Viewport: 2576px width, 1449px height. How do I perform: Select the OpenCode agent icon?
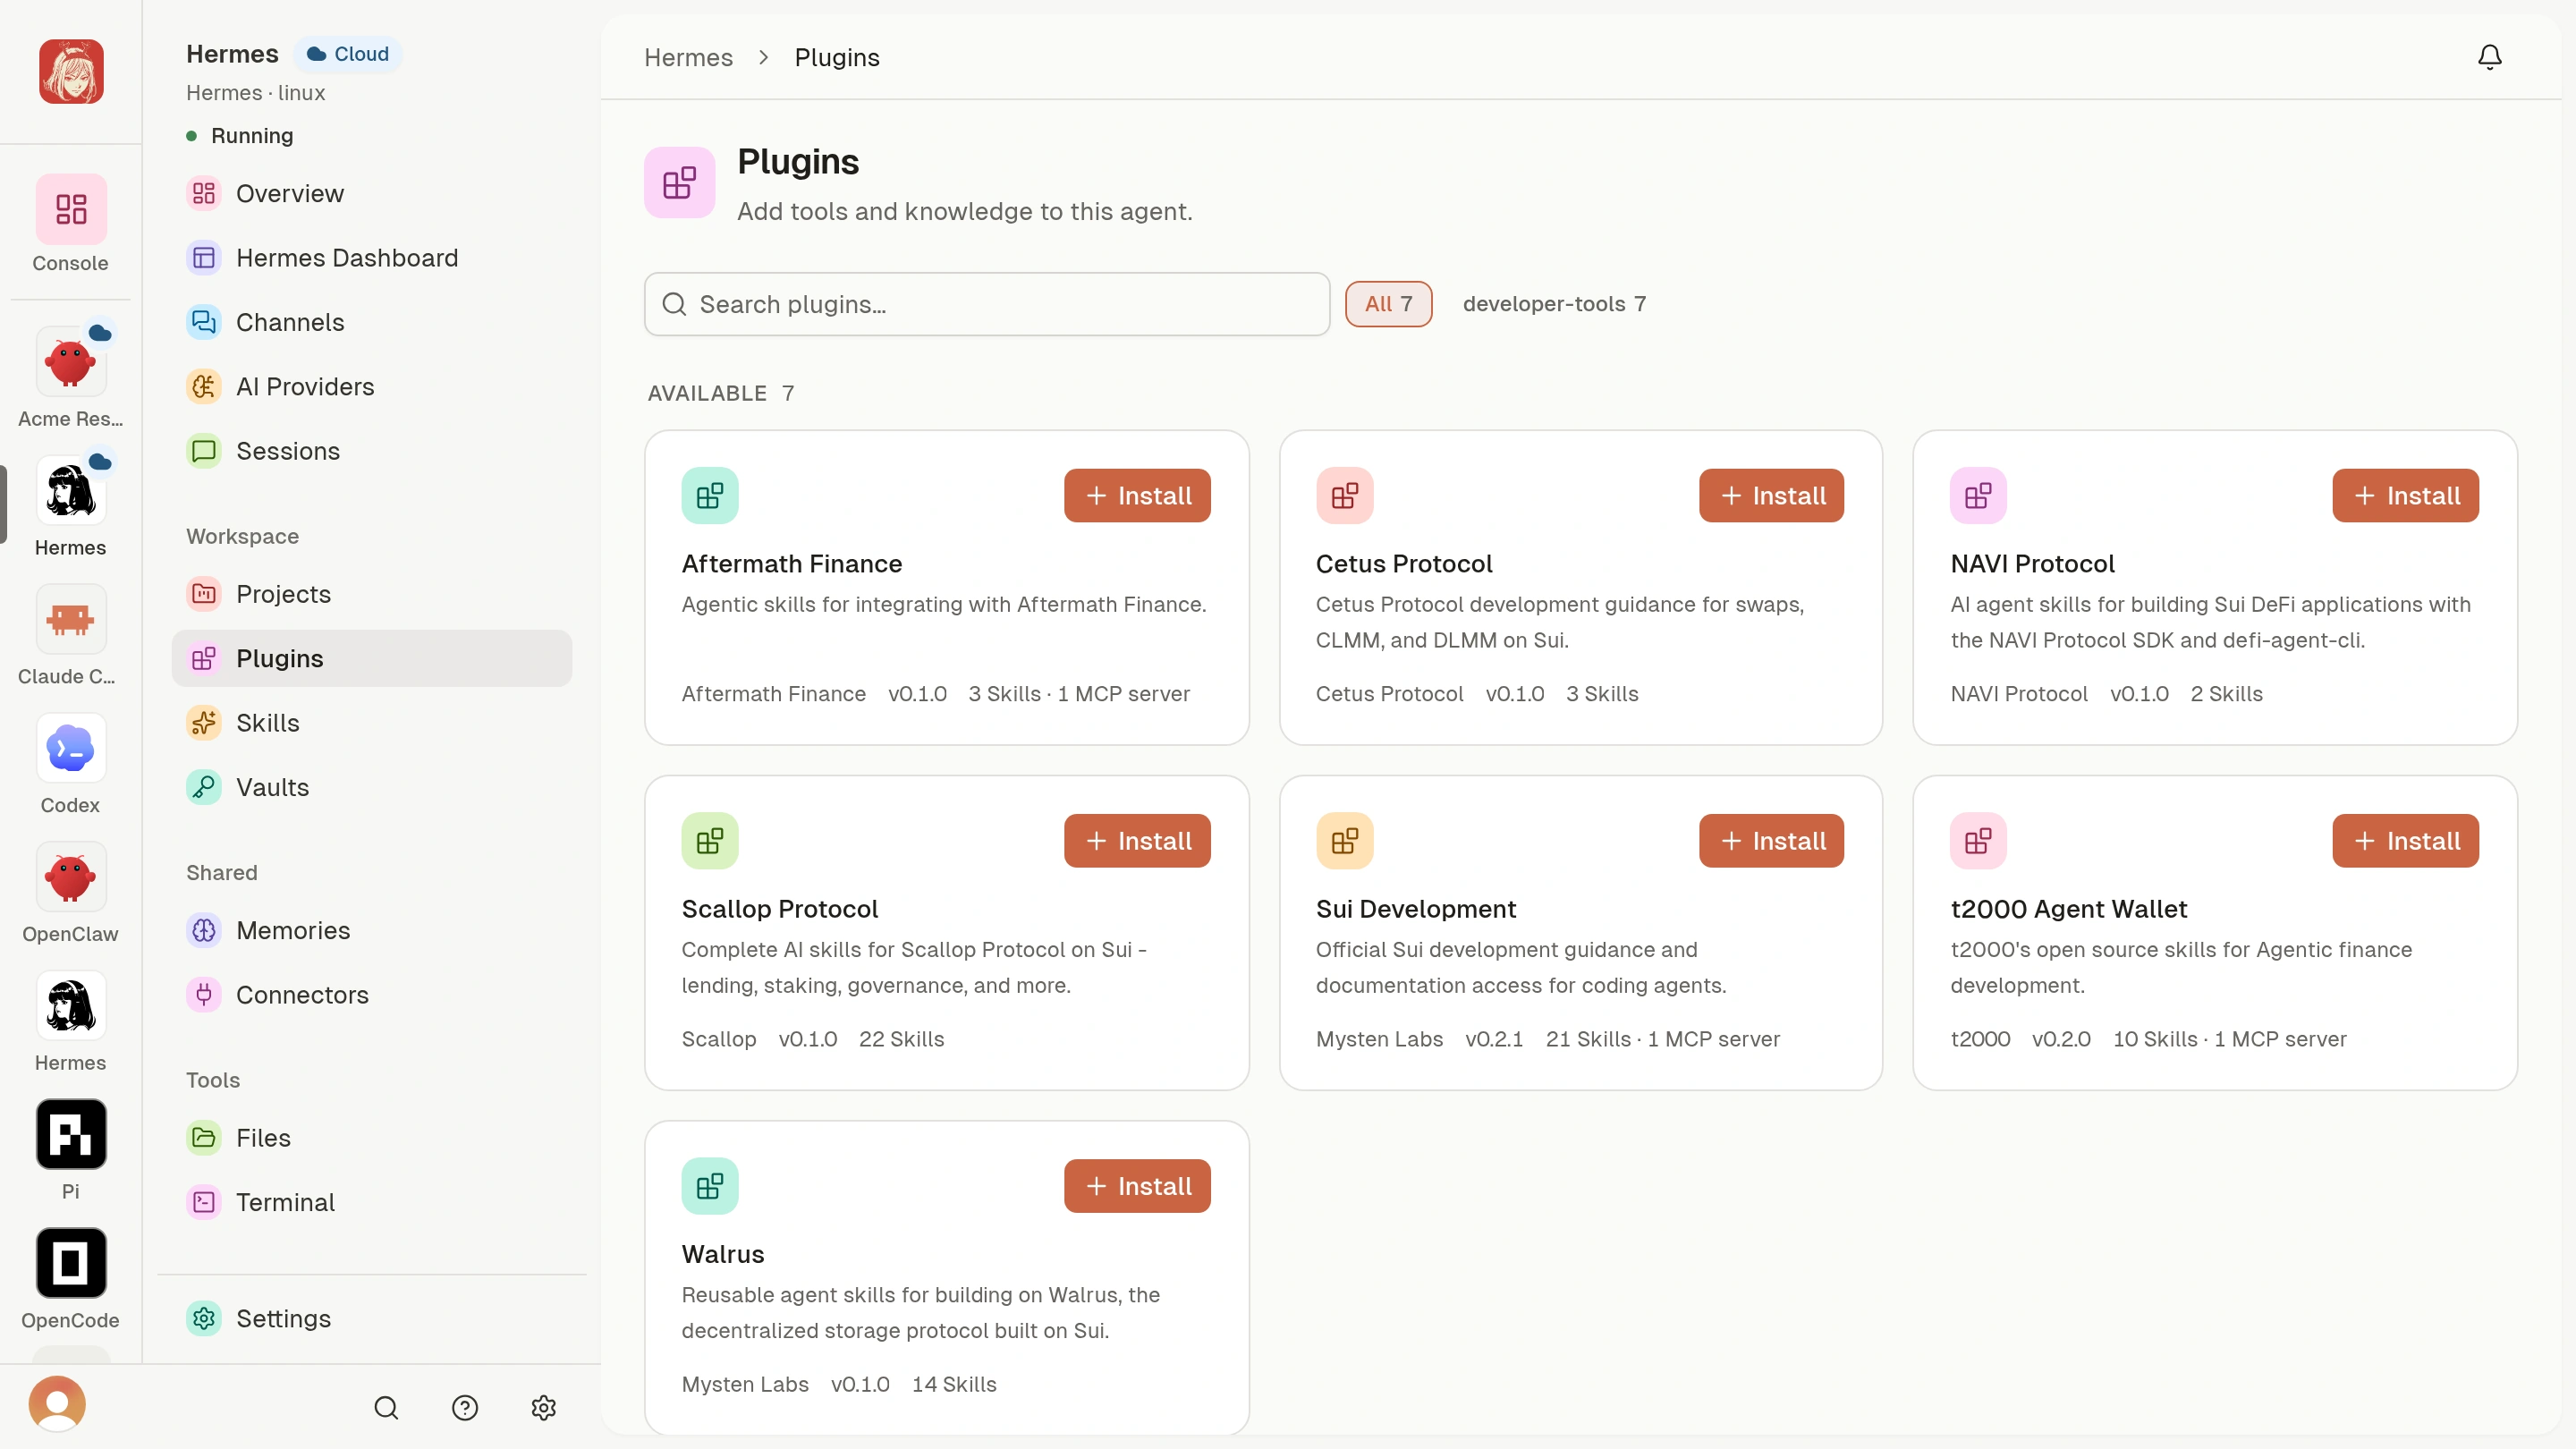(70, 1263)
